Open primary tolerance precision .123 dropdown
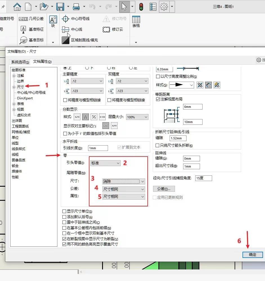This screenshot has width=265, height=281. (x=87, y=91)
